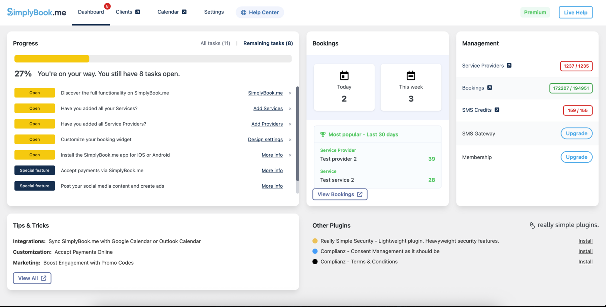Open the Design settings link
Image resolution: width=606 pixels, height=307 pixels.
click(x=265, y=139)
